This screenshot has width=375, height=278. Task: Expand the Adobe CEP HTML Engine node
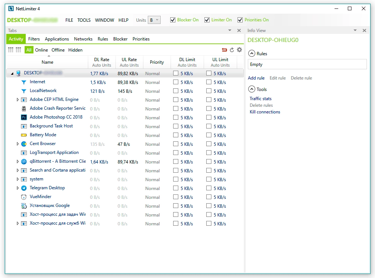pyautogui.click(x=17, y=100)
